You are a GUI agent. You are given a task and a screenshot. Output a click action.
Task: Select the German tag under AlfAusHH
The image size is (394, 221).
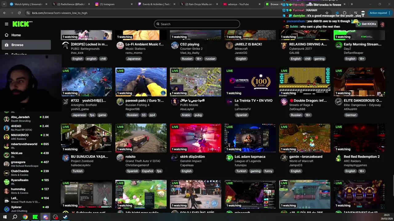tap(351, 115)
